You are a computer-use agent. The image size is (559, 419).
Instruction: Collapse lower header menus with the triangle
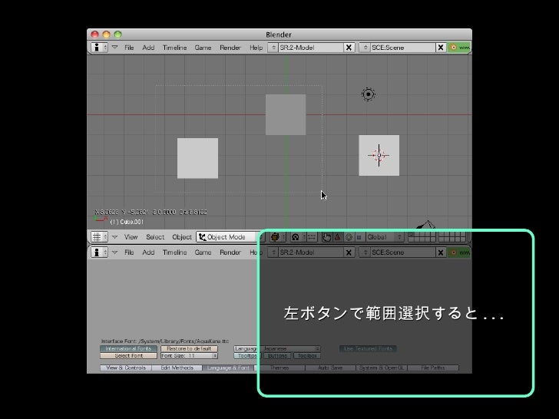pyautogui.click(x=115, y=252)
